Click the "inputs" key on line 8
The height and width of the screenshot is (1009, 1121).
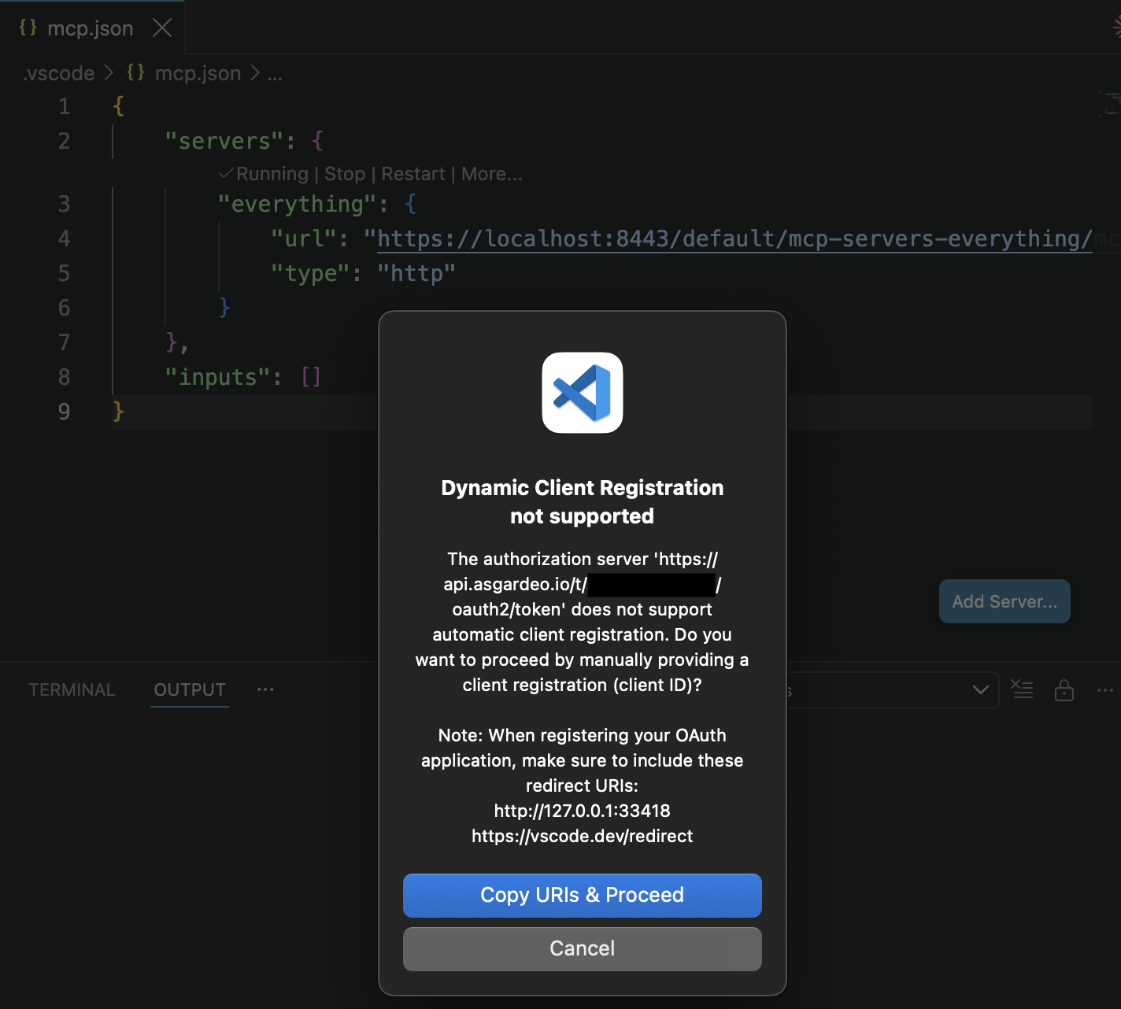[217, 377]
